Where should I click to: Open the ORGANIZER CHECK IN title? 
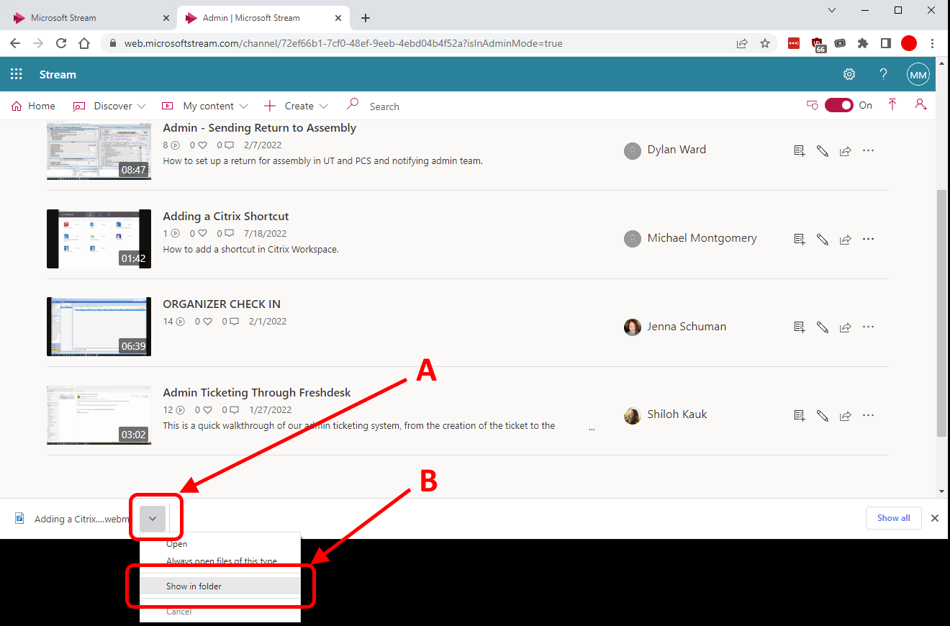[222, 304]
